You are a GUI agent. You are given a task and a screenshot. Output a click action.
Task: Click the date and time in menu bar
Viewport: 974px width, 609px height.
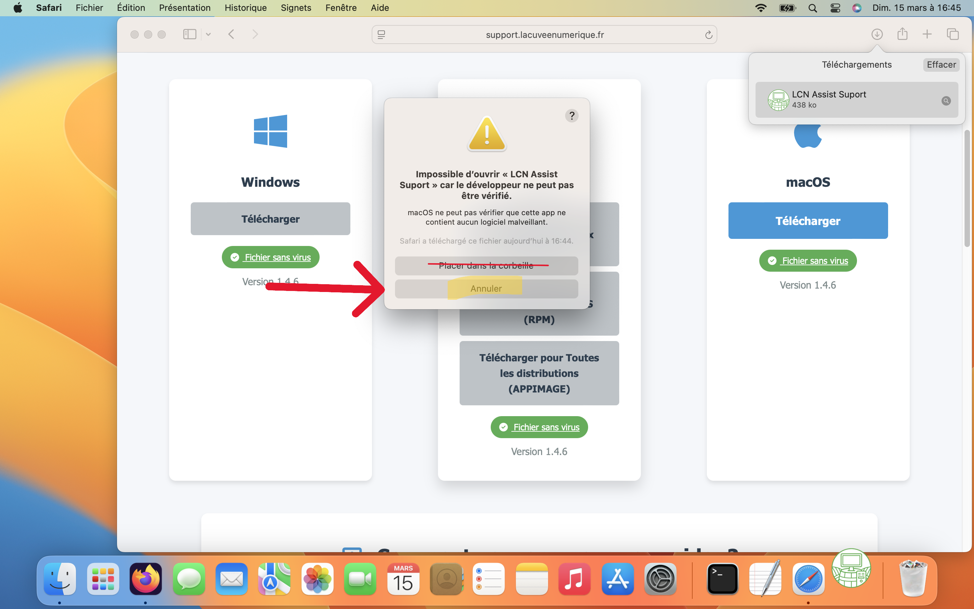coord(917,8)
